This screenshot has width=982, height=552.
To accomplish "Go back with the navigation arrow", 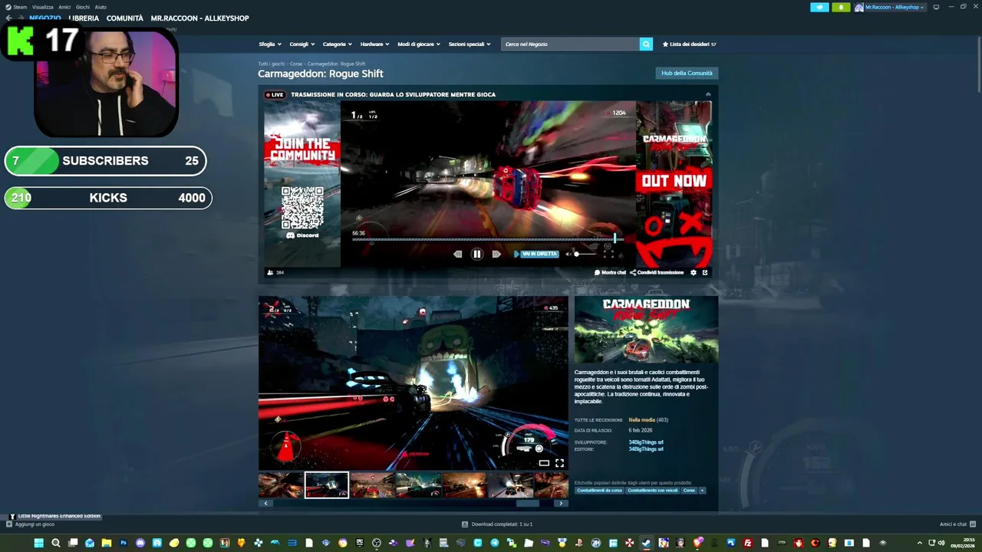I will pyautogui.click(x=9, y=18).
